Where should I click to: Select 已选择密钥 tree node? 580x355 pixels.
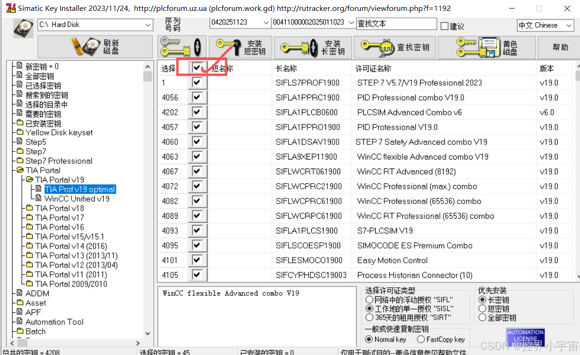pos(43,85)
